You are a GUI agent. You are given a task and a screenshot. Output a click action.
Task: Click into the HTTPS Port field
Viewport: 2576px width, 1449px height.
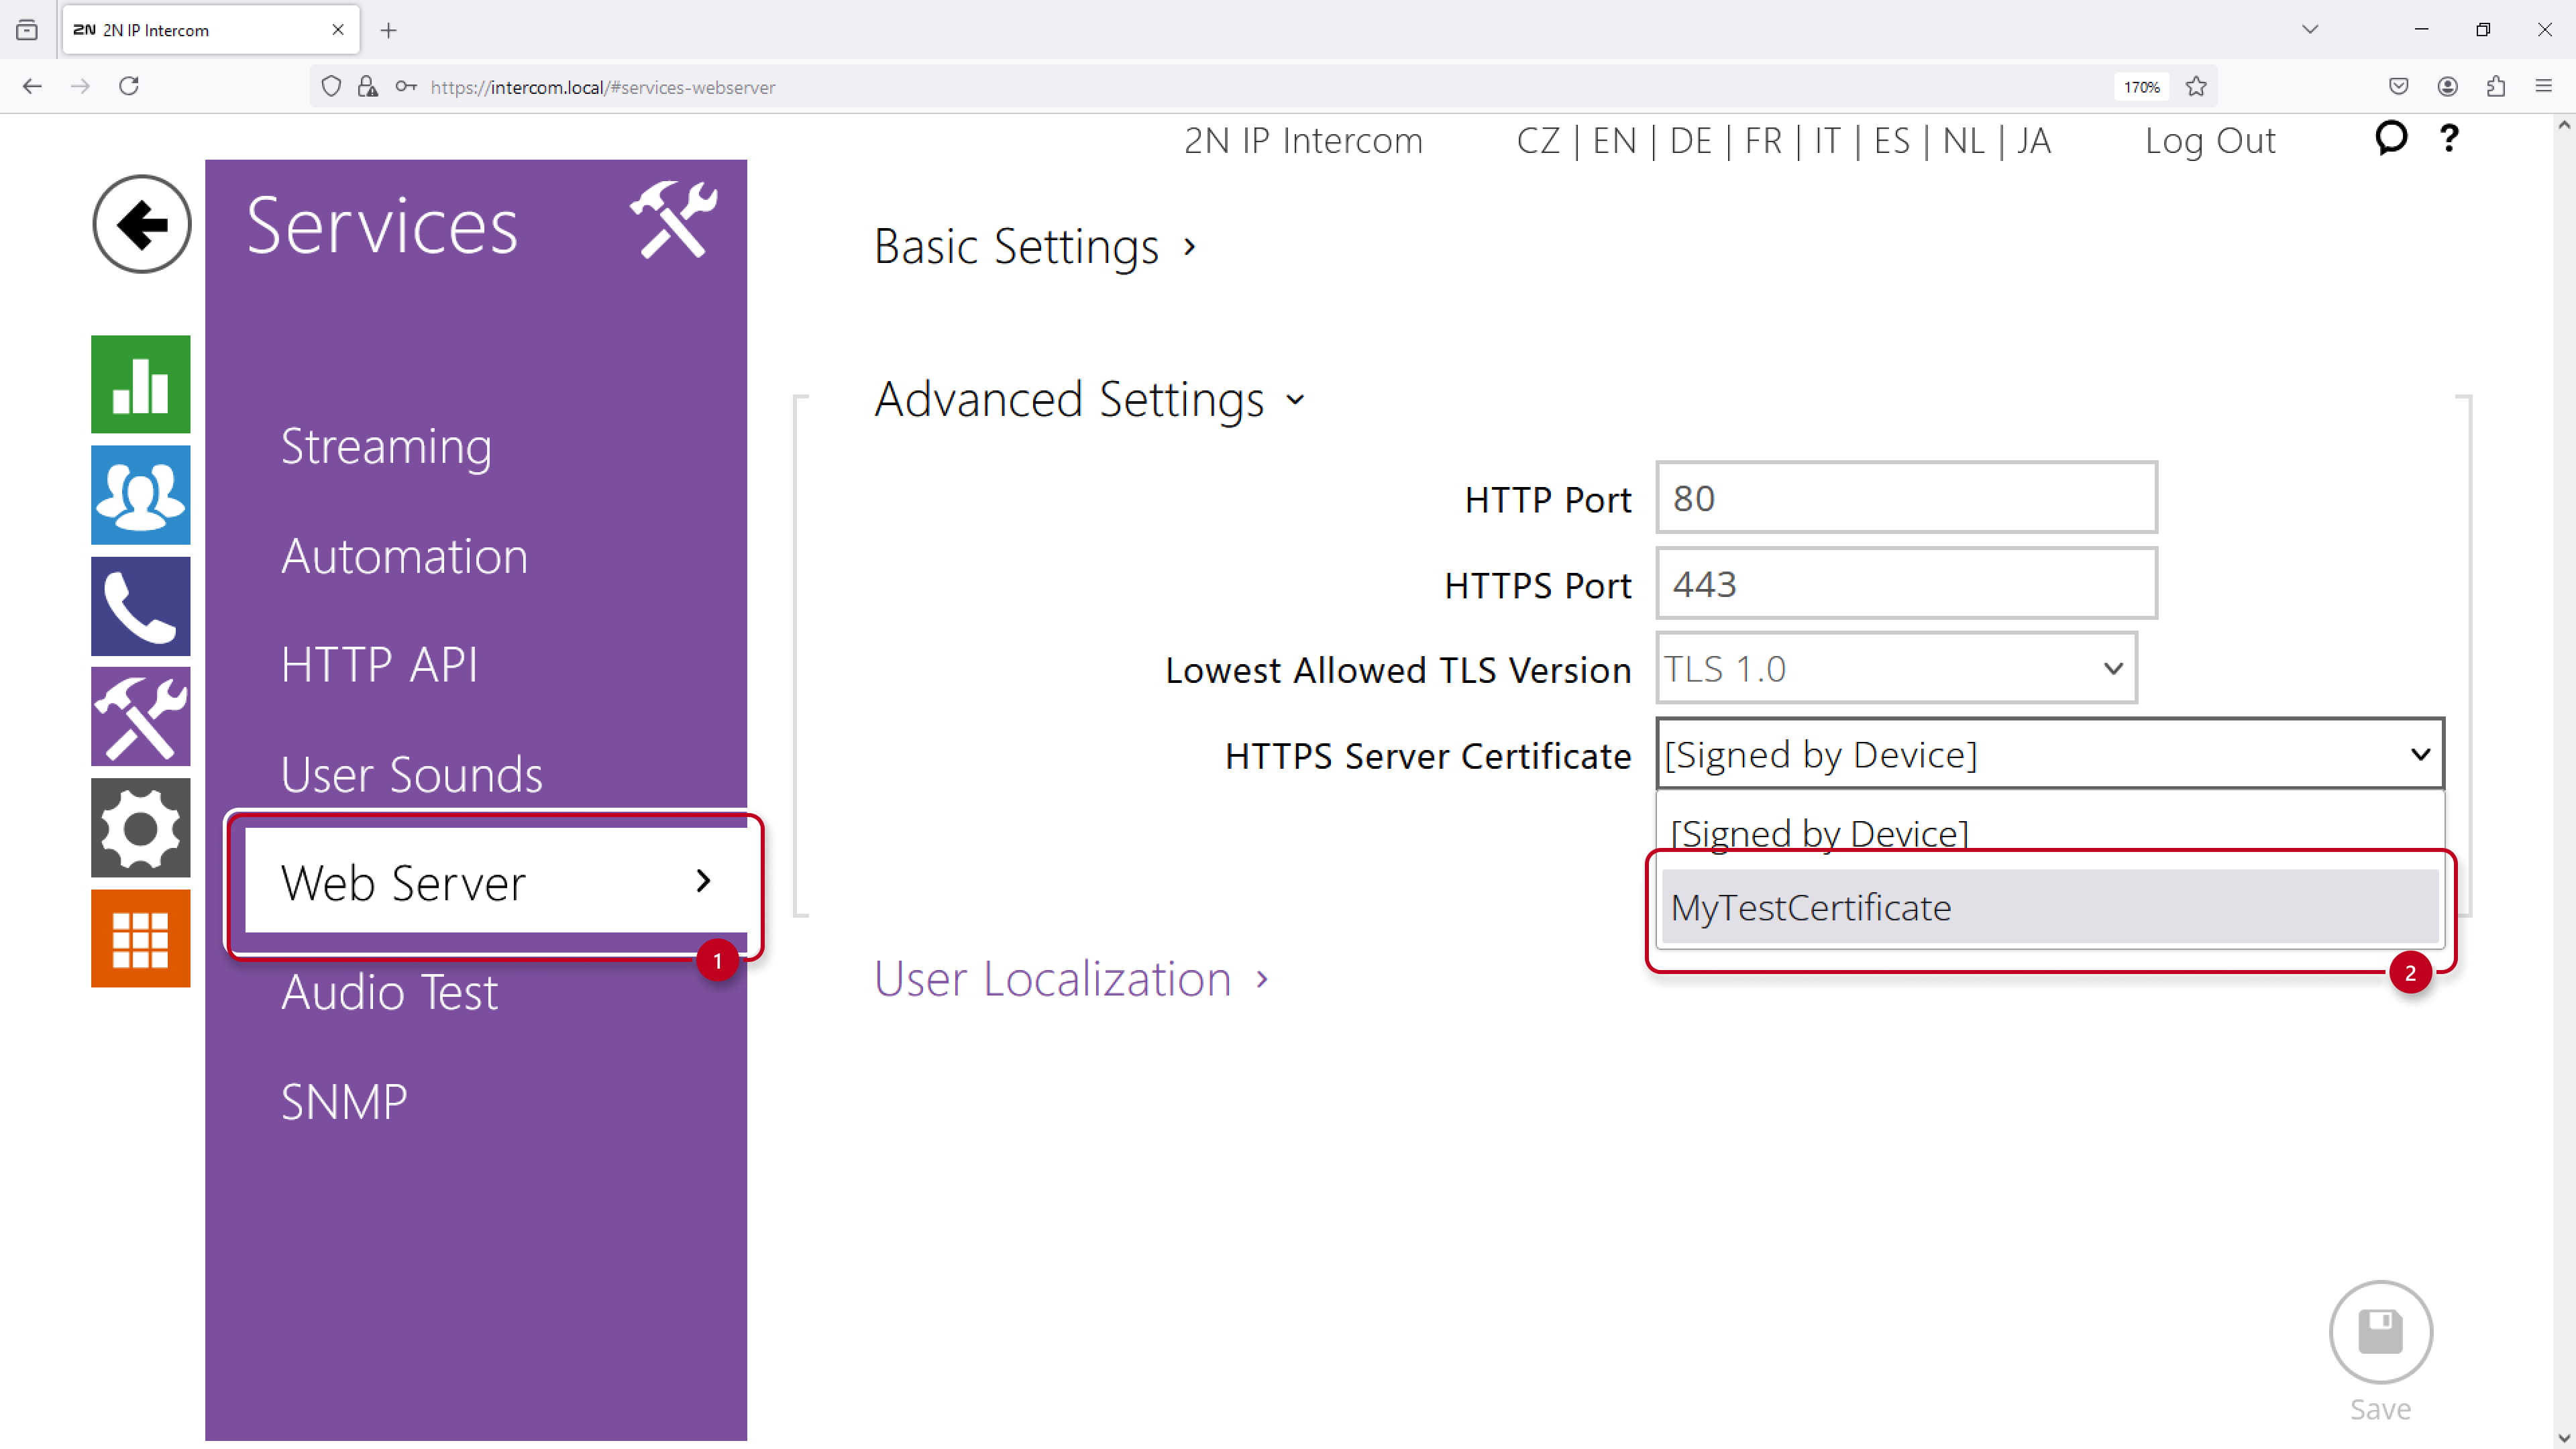click(x=1906, y=583)
